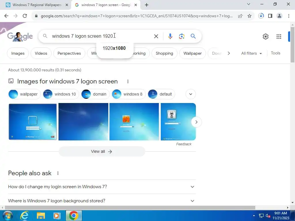Open the tab search dropdown

[x=249, y=4]
